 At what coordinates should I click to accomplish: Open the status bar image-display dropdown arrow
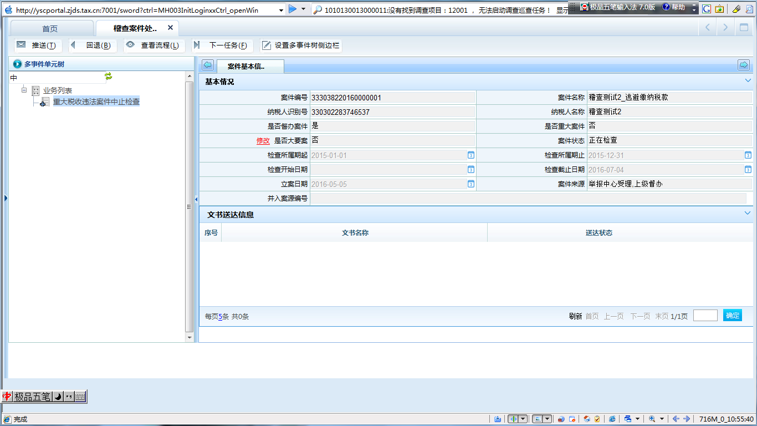coord(548,419)
